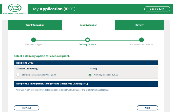Select Next Day (Canada) $25.00 radio button
This screenshot has height=112, width=173.
tap(90, 75)
